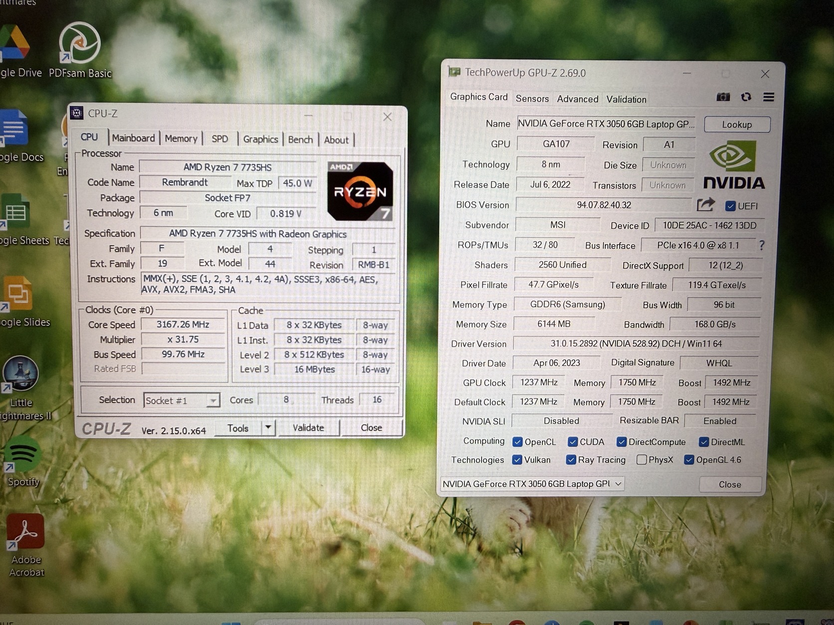Open the PDFsam Basic desktop shortcut
The width and height of the screenshot is (834, 625).
click(x=80, y=50)
